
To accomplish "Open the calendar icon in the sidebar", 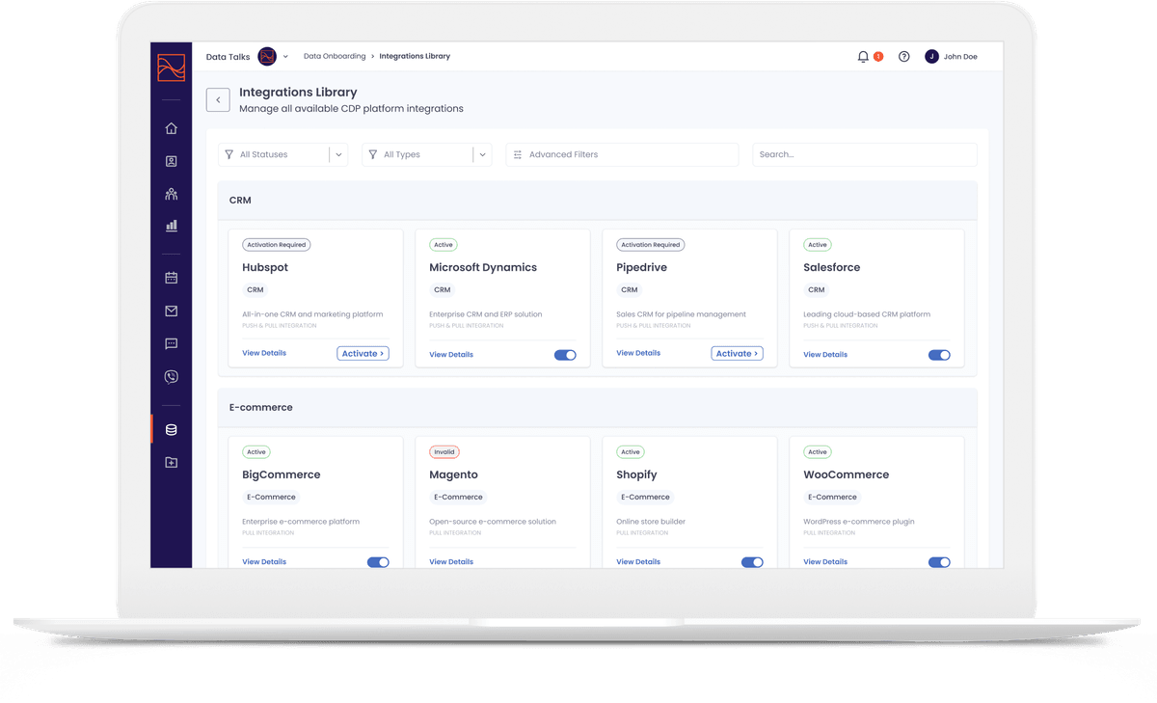I will pos(171,277).
